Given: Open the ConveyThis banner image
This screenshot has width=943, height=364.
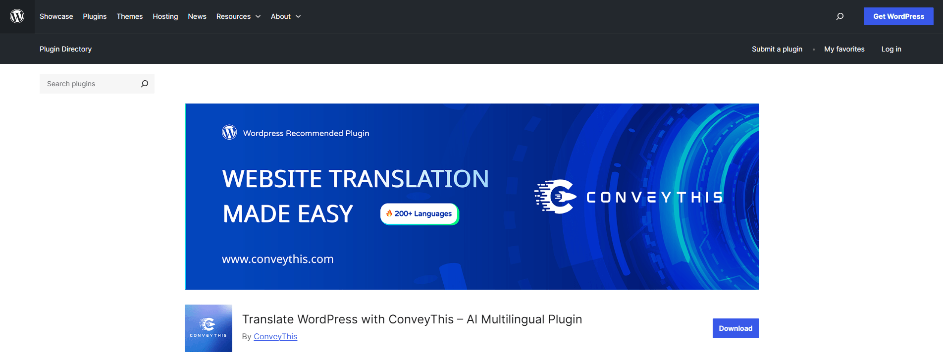Looking at the screenshot, I should (x=472, y=197).
